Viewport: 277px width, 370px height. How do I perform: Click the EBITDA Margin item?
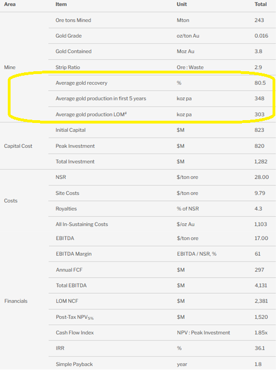pyautogui.click(x=73, y=254)
